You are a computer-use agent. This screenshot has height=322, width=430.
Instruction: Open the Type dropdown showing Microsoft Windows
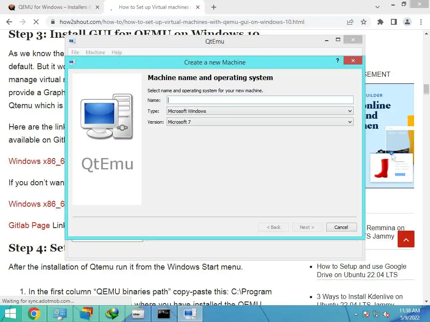260,111
